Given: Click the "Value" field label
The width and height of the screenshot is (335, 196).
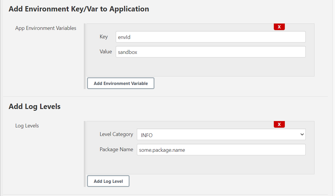Looking at the screenshot, I should pyautogui.click(x=106, y=52).
